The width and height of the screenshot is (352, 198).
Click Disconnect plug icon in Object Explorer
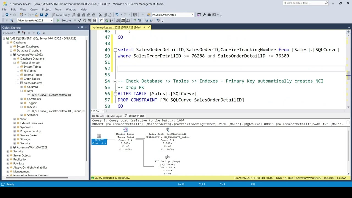point(24,33)
